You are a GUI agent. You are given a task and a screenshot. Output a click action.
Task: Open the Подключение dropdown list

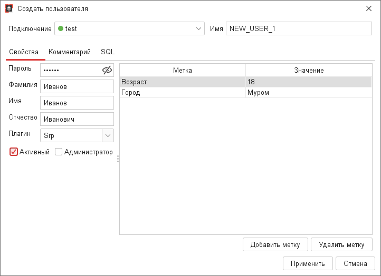198,28
